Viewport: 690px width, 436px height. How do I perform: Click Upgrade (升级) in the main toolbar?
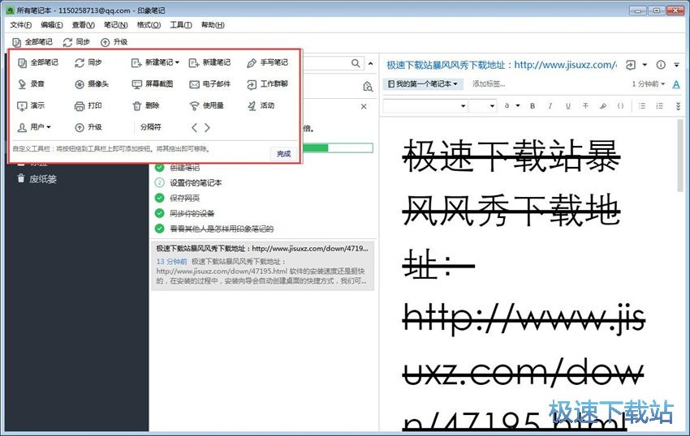pos(114,42)
